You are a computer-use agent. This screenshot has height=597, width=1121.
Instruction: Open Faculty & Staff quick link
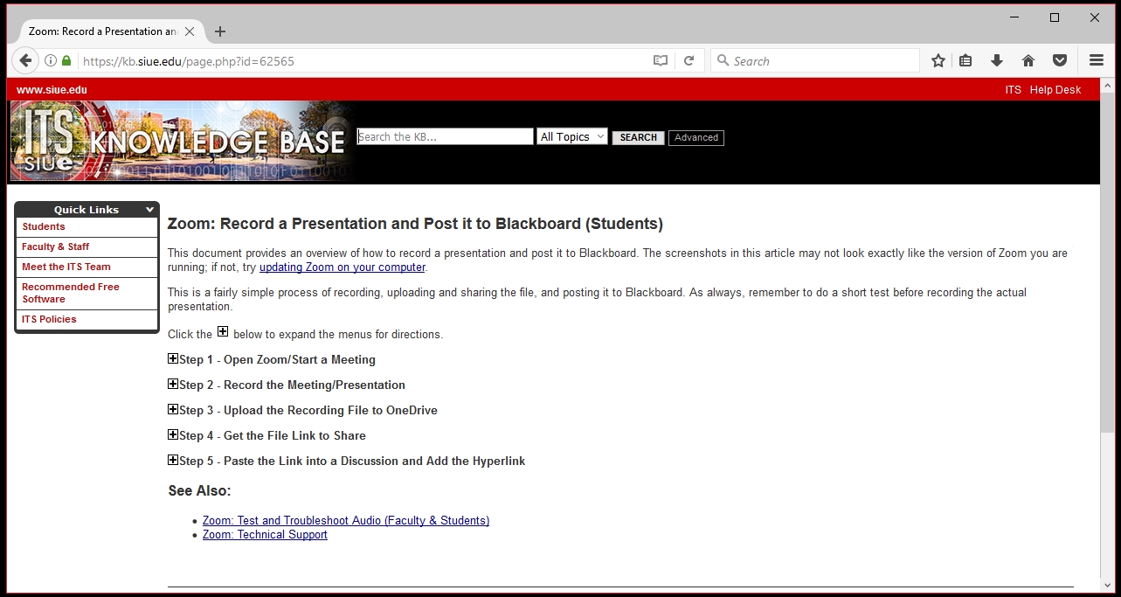click(56, 246)
